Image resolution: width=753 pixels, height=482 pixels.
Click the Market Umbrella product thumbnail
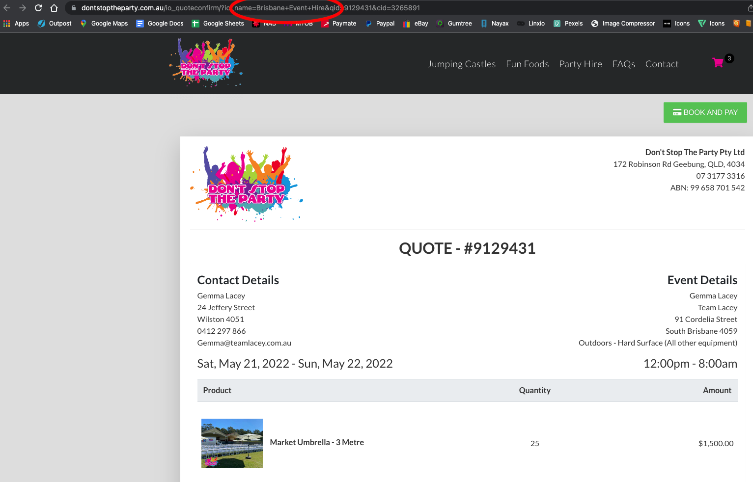232,443
